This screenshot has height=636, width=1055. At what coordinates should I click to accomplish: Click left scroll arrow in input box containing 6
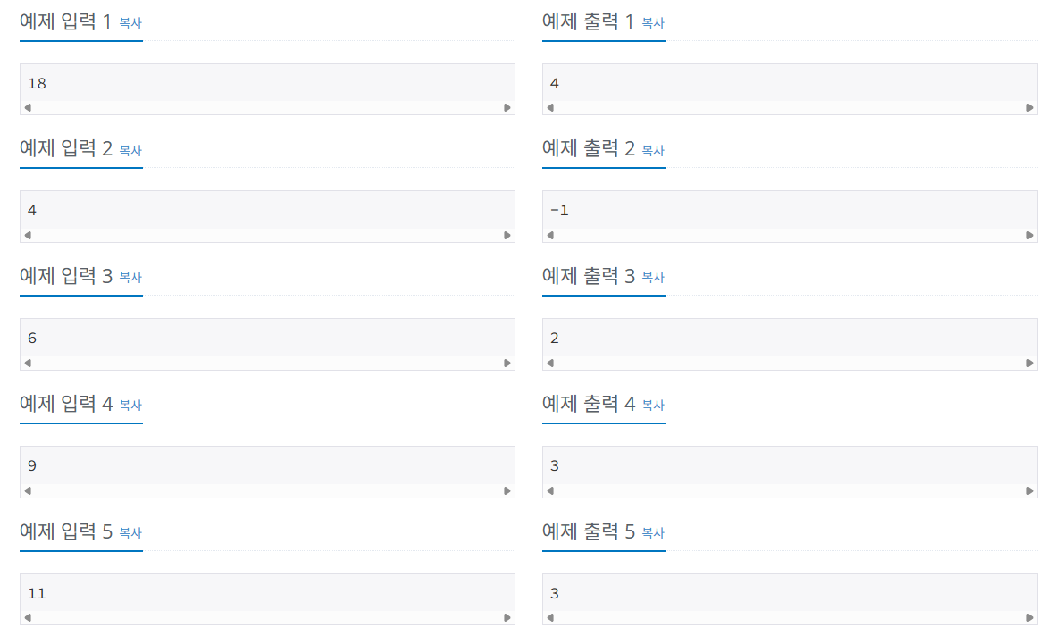28,364
